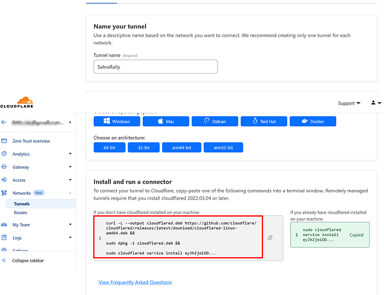Click the Zero Trust overview icon
The height and width of the screenshot is (295, 384).
coord(4,141)
